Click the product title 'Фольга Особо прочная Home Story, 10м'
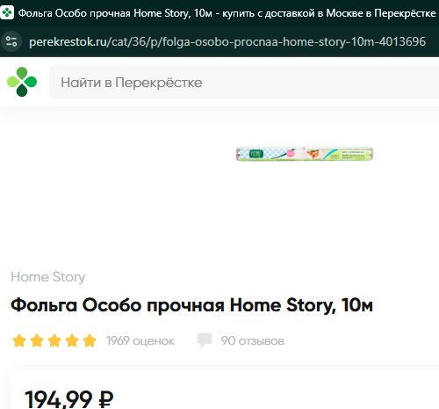 (x=192, y=306)
